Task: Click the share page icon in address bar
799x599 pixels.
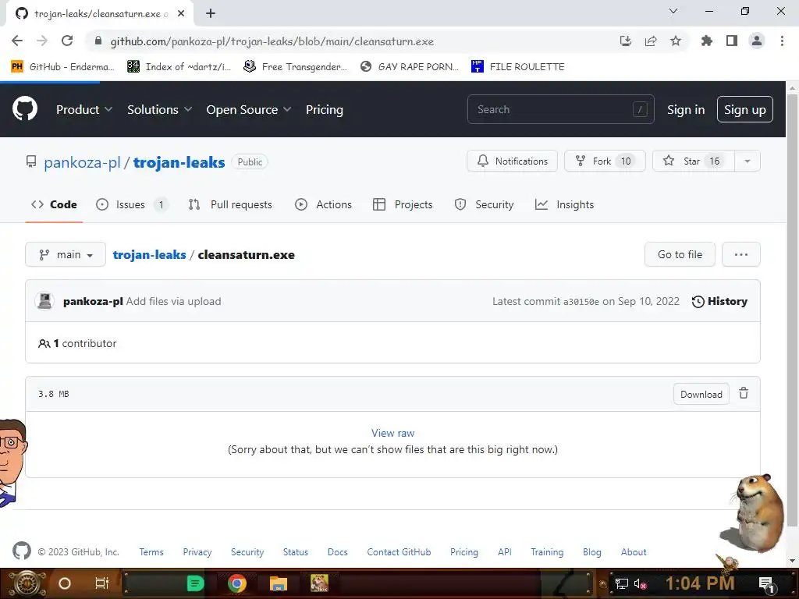Action: click(651, 41)
